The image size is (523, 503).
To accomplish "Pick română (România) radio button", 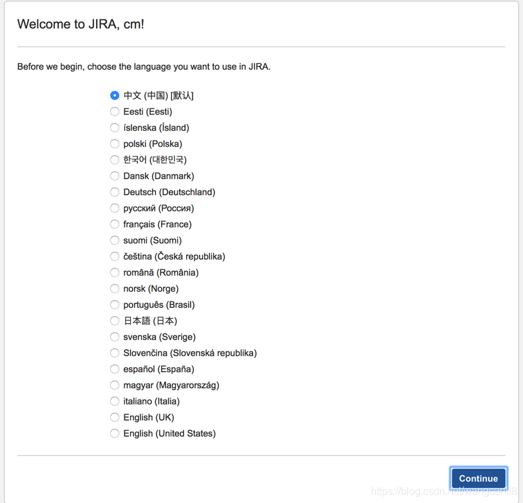I will coord(115,272).
